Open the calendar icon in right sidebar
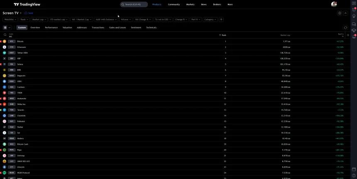 [x=354, y=169]
